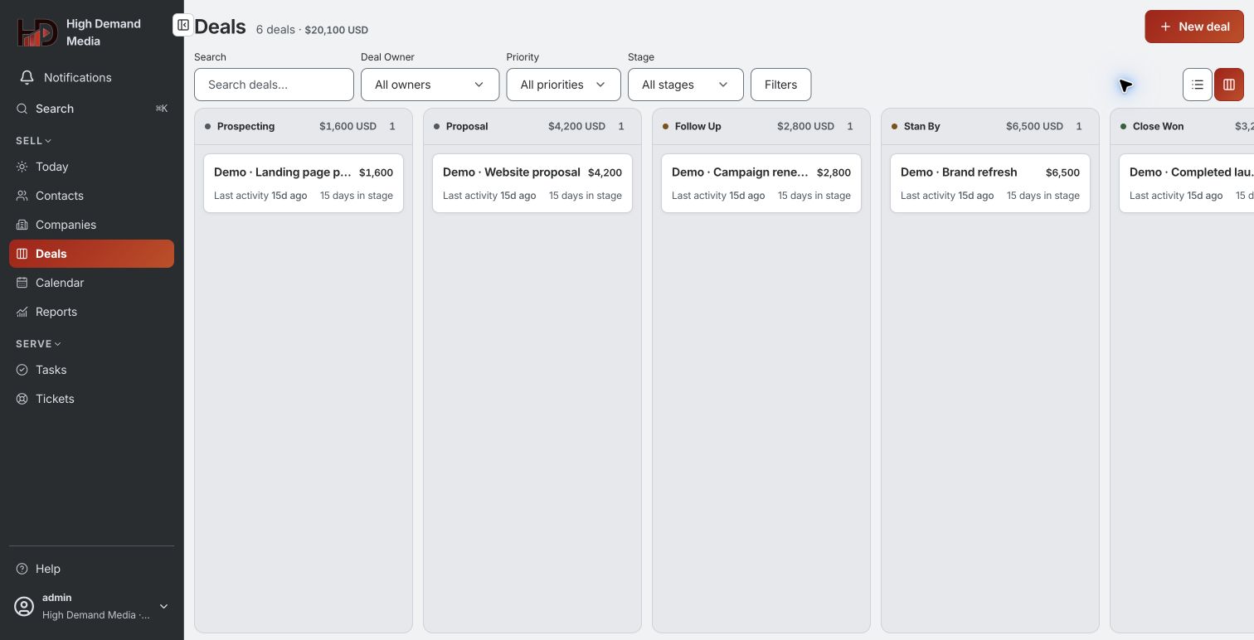The height and width of the screenshot is (640, 1254).
Task: Click the $1,600 USD column total
Action: (348, 127)
